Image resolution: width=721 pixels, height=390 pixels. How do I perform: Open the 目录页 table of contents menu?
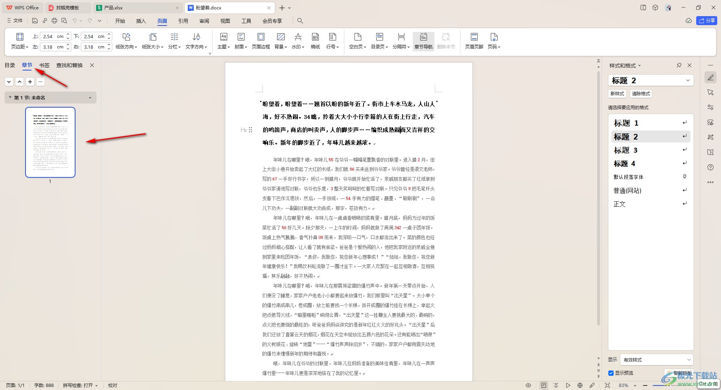tap(379, 41)
